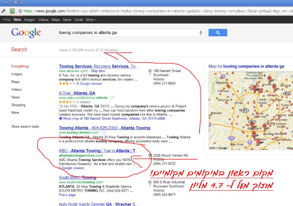Click the green extension icon beside address bar
Image resolution: width=293 pixels, height=206 pixels.
12,11
